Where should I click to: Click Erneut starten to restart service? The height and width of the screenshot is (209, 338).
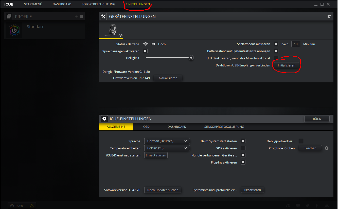(x=156, y=155)
